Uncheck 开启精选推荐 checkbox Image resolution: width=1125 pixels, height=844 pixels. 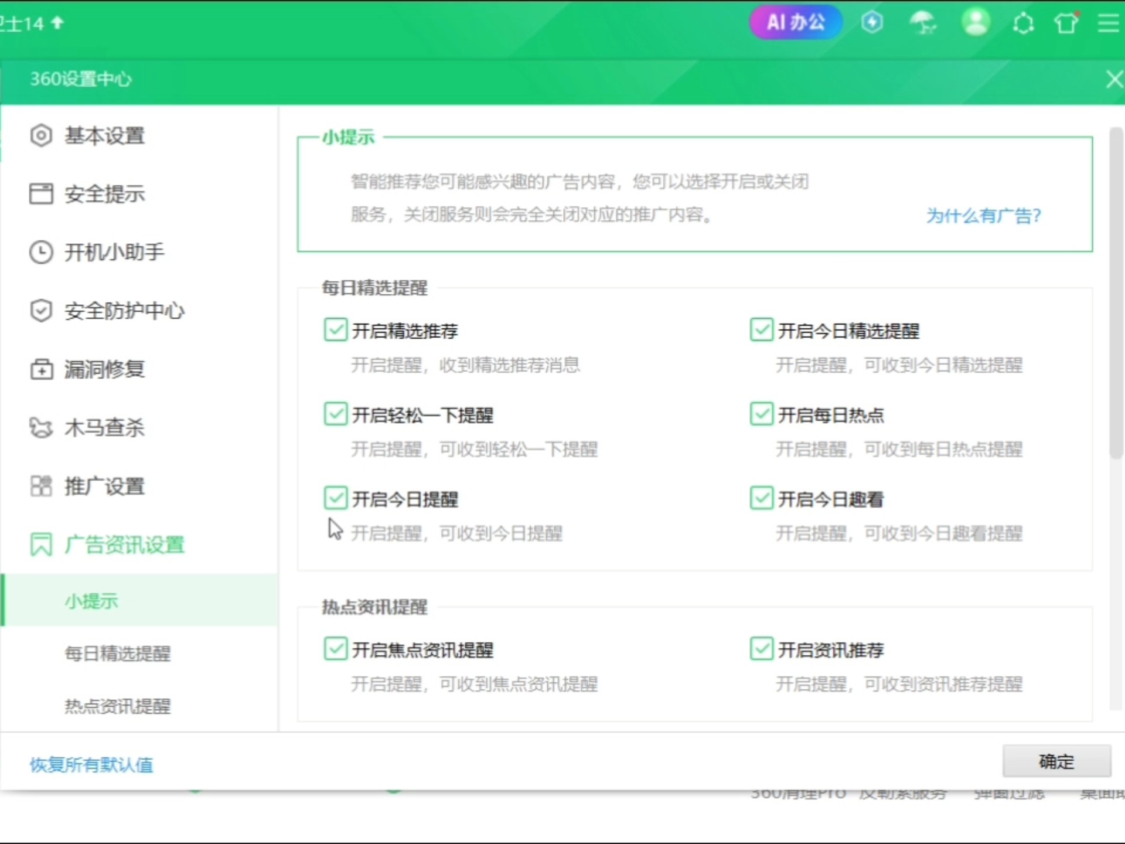[x=335, y=330]
